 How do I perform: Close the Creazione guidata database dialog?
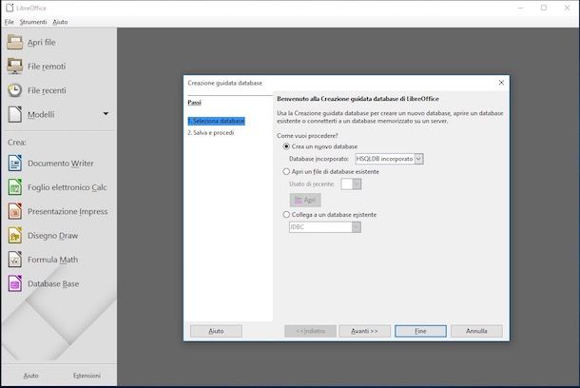tap(501, 83)
